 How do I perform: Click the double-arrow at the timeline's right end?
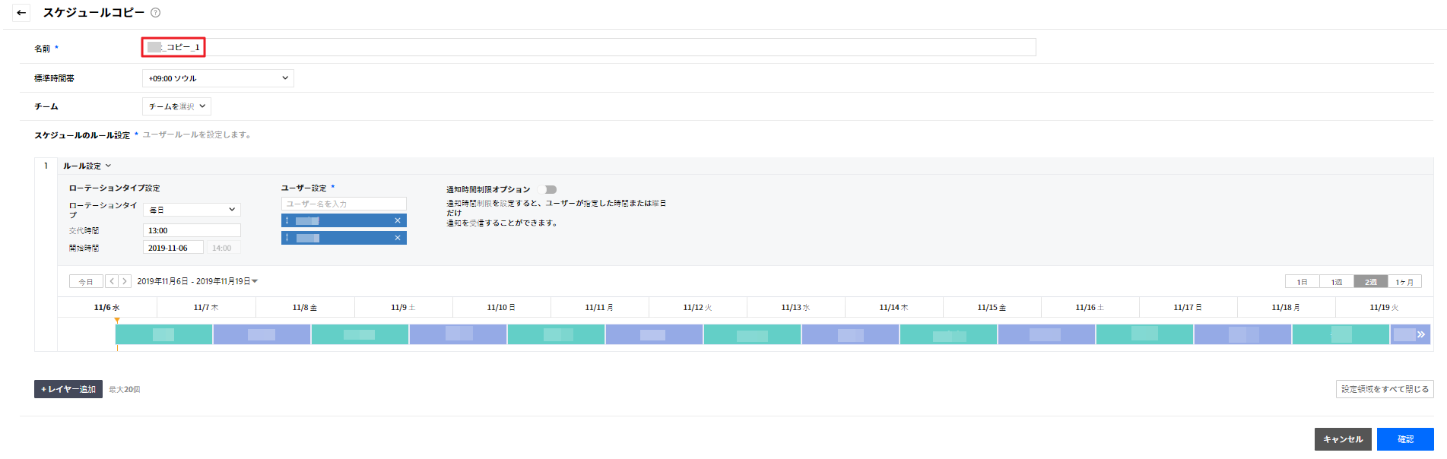(1420, 334)
